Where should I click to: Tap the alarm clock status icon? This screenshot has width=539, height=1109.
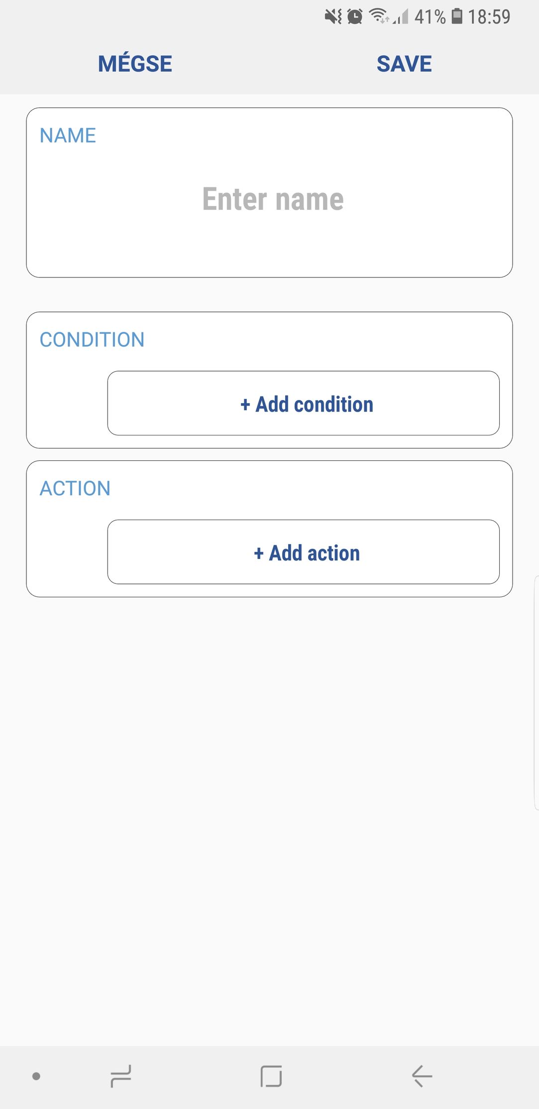tap(355, 17)
